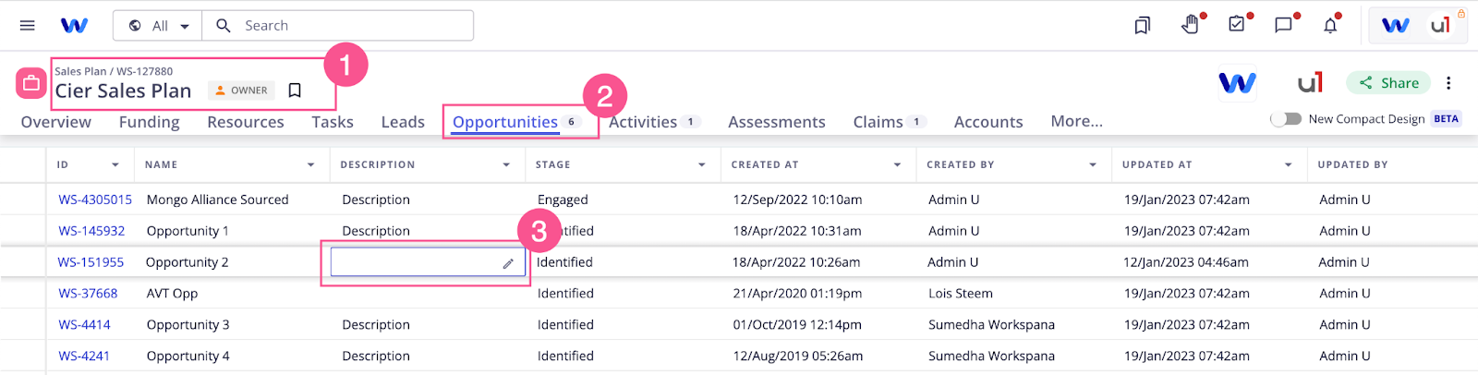Enable the New Compact Design toggle
Image resolution: width=1478 pixels, height=375 pixels.
1286,119
